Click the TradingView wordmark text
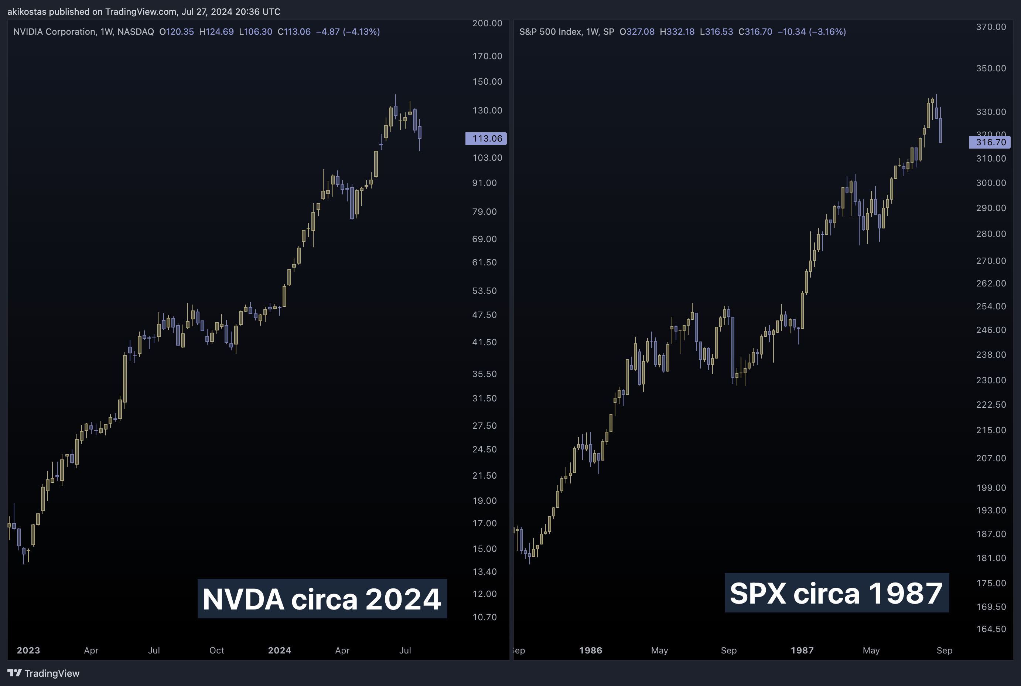Viewport: 1021px width, 686px height. coord(52,673)
